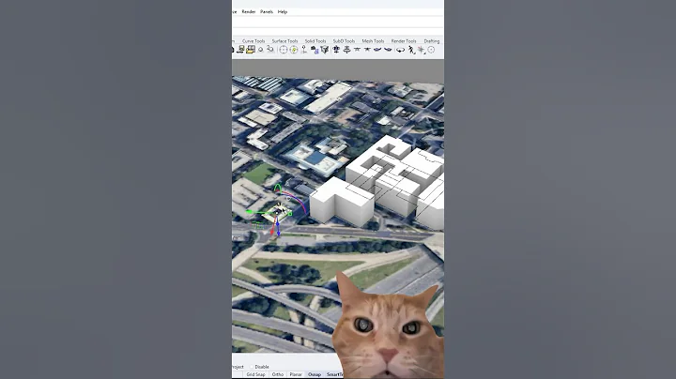Switch to the Render Tools tab
This screenshot has width=676, height=379.
point(404,41)
